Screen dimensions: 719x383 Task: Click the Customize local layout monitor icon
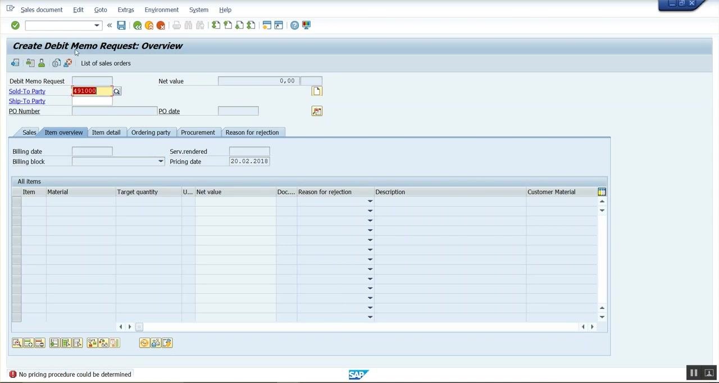(x=306, y=25)
